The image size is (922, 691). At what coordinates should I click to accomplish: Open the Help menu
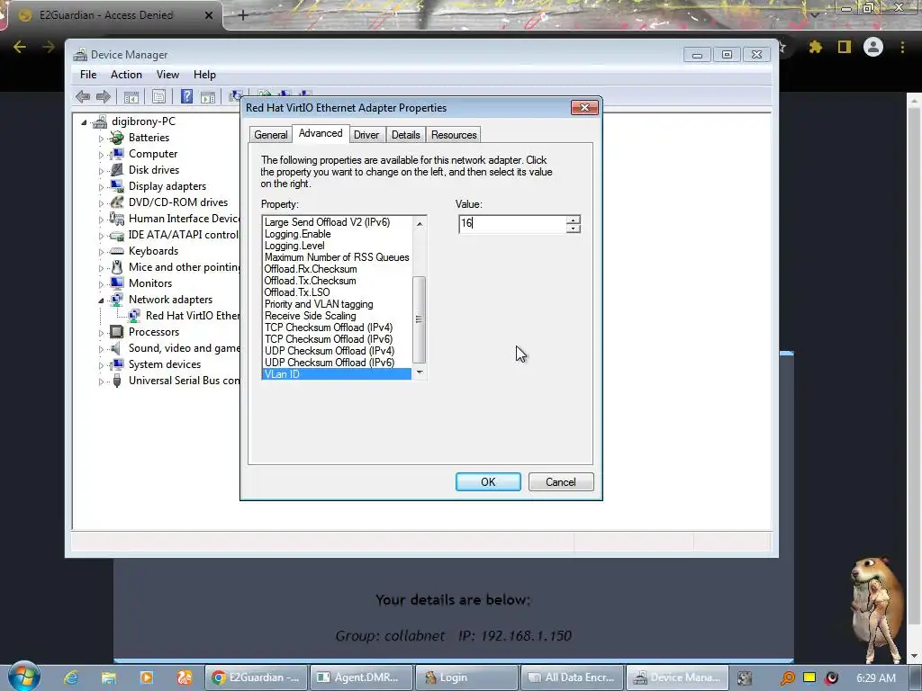(204, 75)
